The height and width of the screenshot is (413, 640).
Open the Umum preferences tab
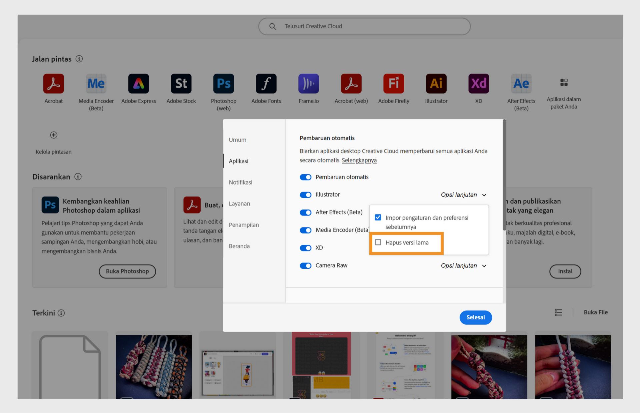(237, 140)
